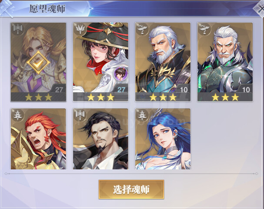Click the 愿望魂师 title header
The width and height of the screenshot is (264, 209).
coord(47,9)
